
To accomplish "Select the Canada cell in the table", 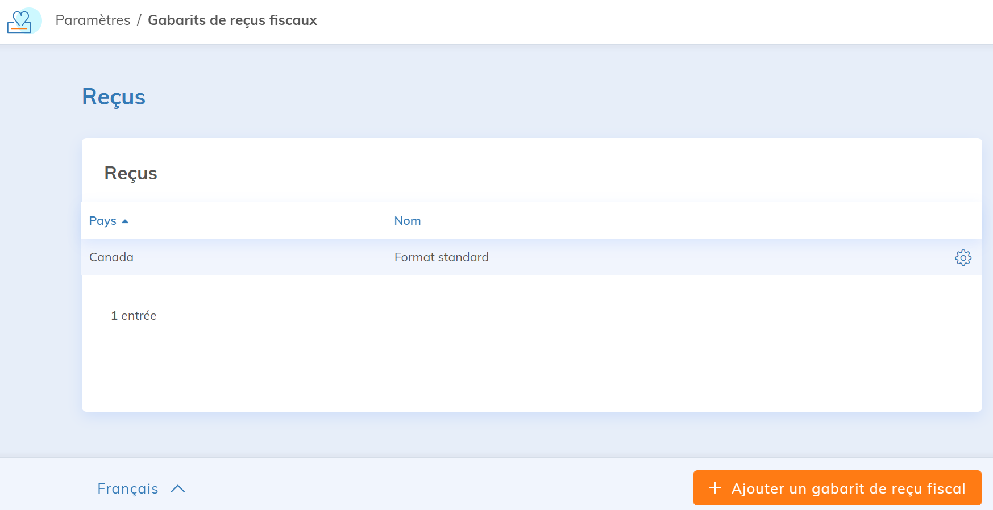I will [111, 257].
